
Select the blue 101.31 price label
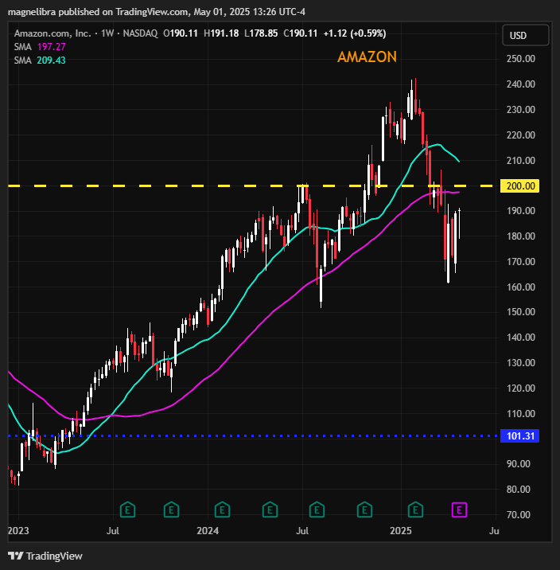(519, 436)
